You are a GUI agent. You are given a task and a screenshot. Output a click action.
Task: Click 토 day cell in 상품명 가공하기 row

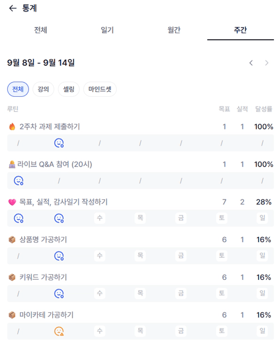pos(221,256)
